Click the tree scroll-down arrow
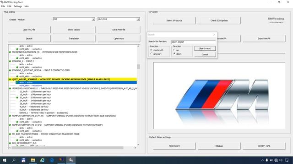The image size is (293, 164). pos(138,144)
